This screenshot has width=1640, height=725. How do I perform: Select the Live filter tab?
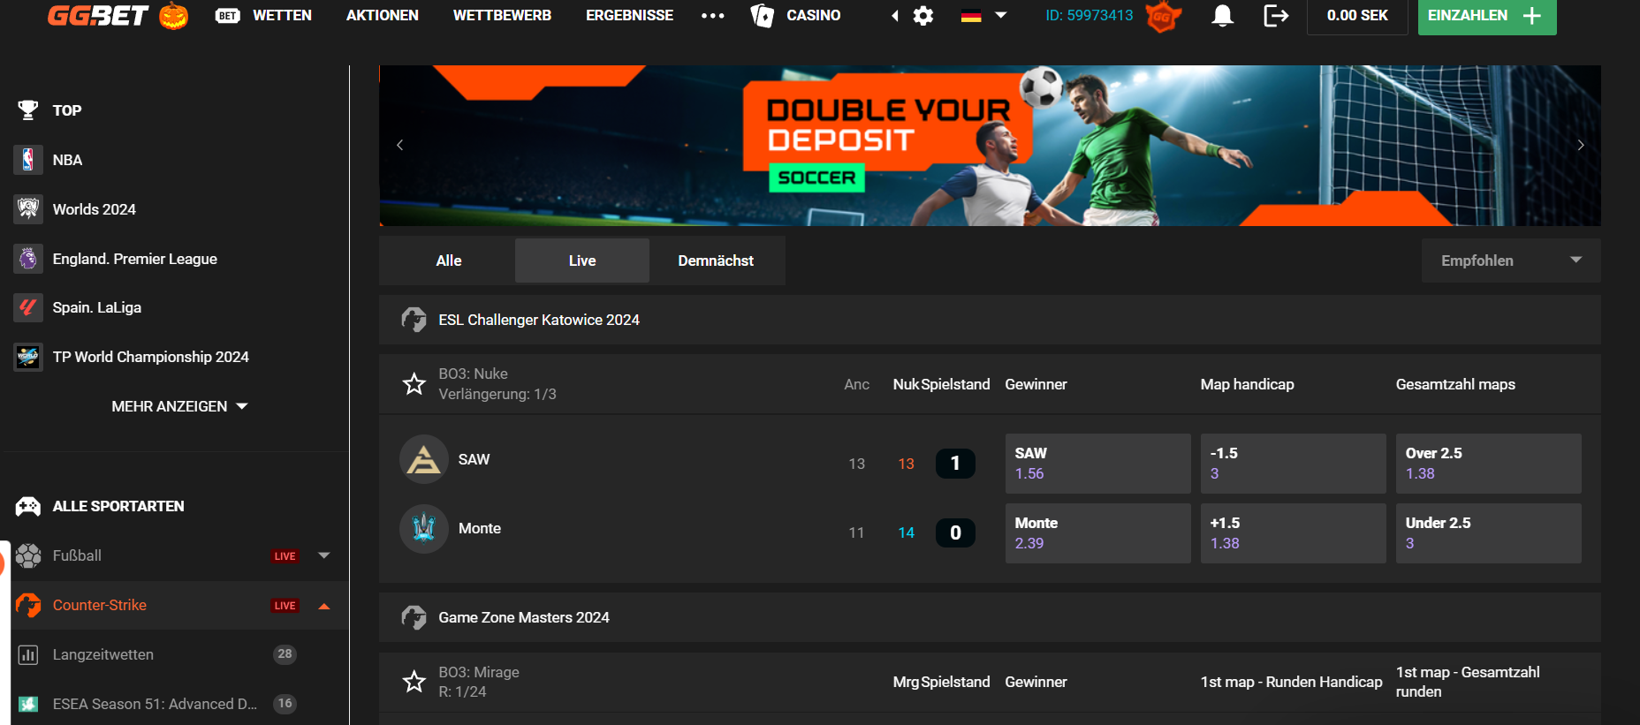pos(581,261)
